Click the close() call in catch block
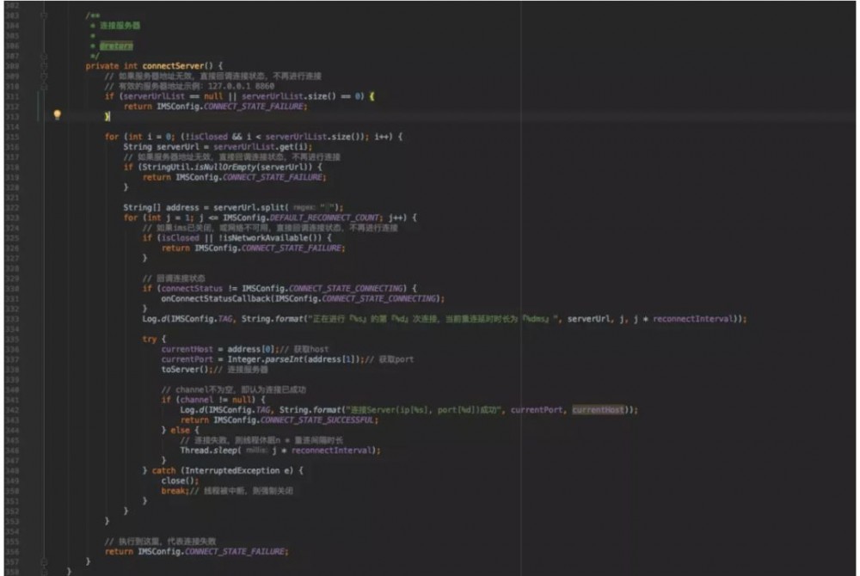860x576 pixels. tap(178, 481)
